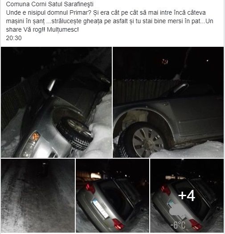Click the +4 more photos overlay
This screenshot has width=225, height=234.
(x=187, y=196)
